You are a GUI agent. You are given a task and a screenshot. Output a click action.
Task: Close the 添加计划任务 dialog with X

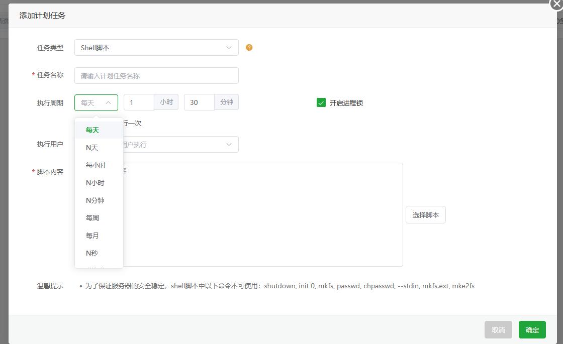[556, 4]
